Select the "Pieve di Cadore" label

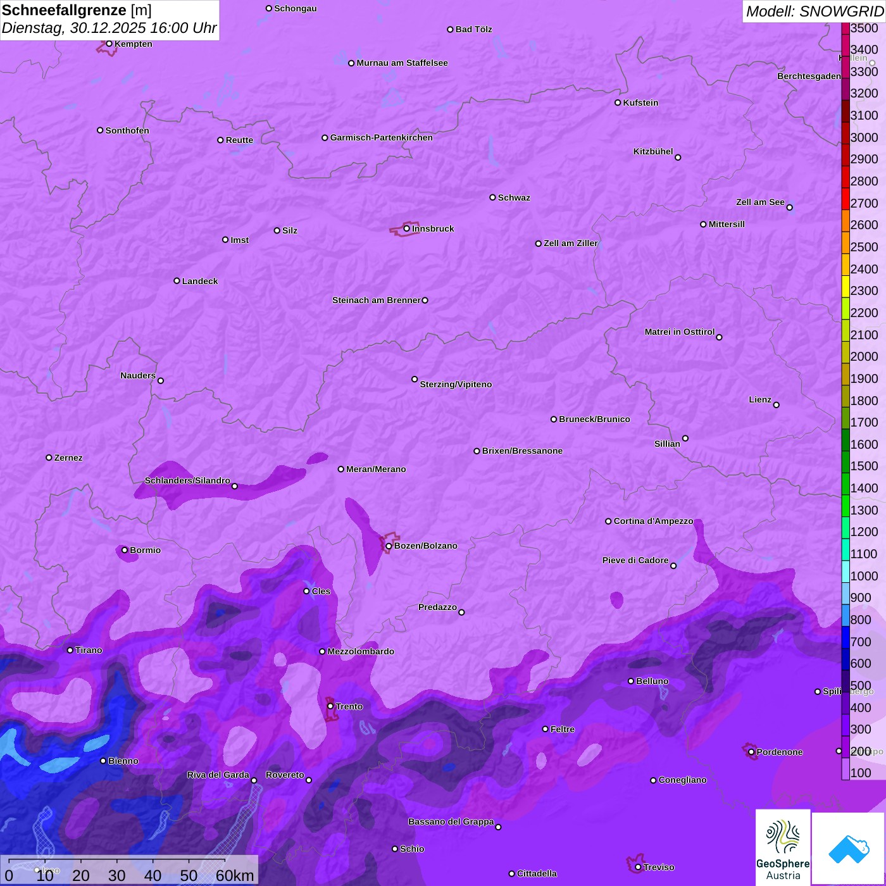[x=635, y=560]
